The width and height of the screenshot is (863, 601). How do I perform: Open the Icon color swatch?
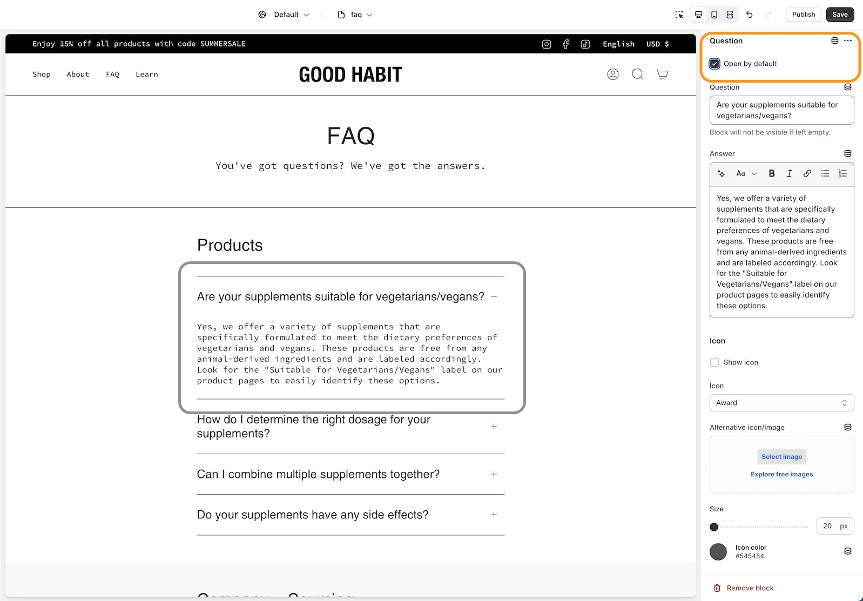tap(718, 552)
